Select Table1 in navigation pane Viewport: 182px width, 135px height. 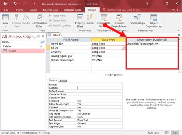pyautogui.click(x=23, y=51)
